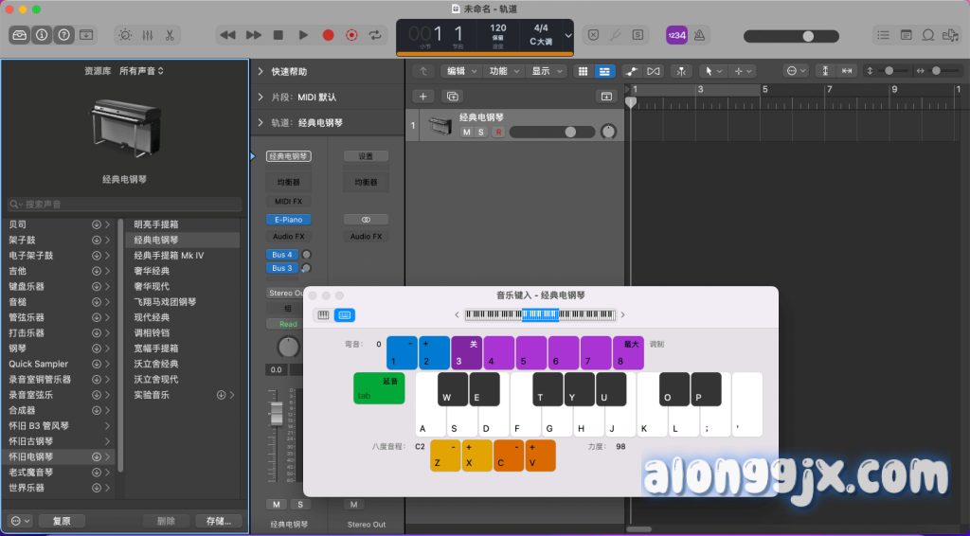This screenshot has height=536, width=970.
Task: Toggle the Cycle loop mode
Action: point(376,35)
